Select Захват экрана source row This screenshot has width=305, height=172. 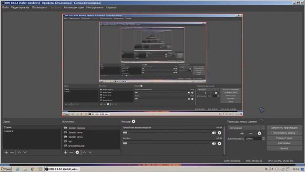(x=91, y=128)
